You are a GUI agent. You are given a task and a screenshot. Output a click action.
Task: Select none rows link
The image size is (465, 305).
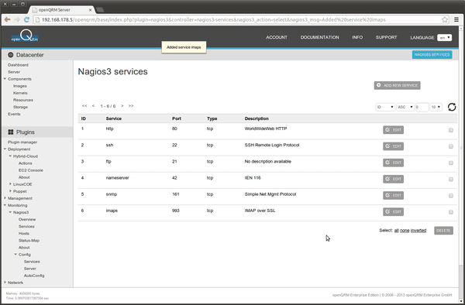click(405, 231)
